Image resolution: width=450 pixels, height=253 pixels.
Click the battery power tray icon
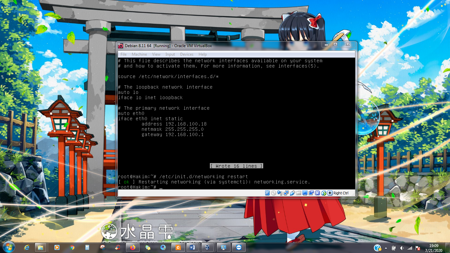point(394,248)
